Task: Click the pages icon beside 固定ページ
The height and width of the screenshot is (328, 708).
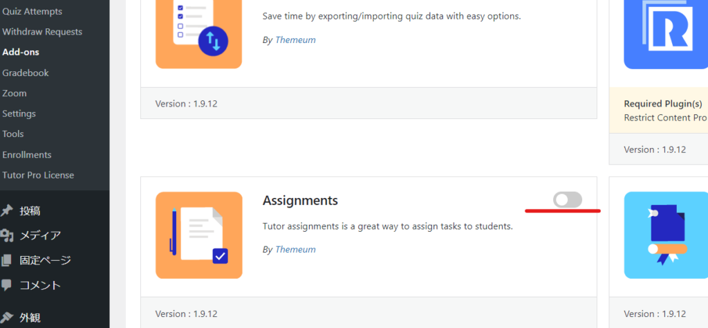Action: pos(7,261)
